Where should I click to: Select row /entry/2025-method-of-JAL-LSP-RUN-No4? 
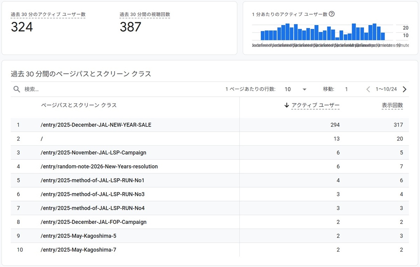point(210,208)
